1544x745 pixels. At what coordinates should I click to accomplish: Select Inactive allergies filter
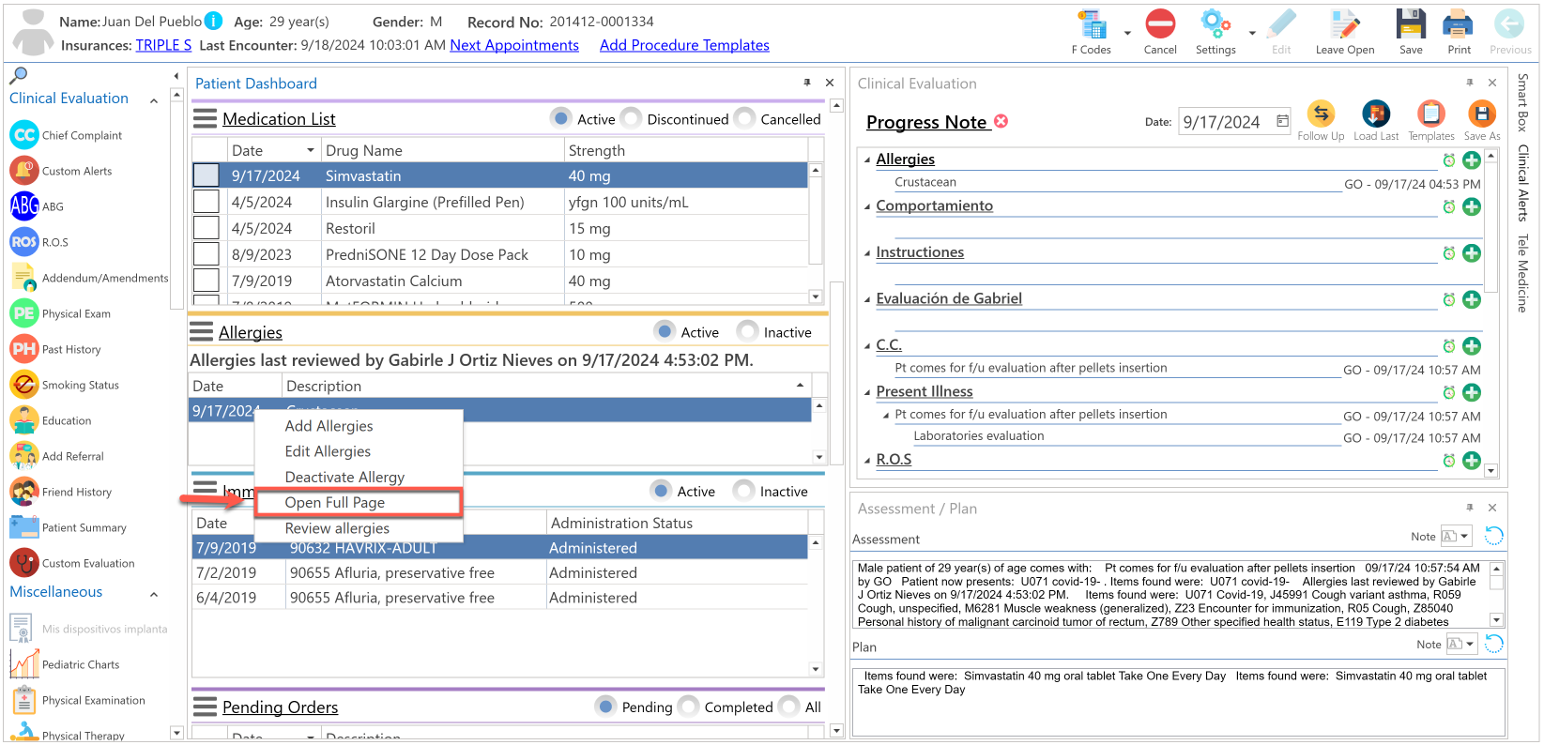coord(748,331)
